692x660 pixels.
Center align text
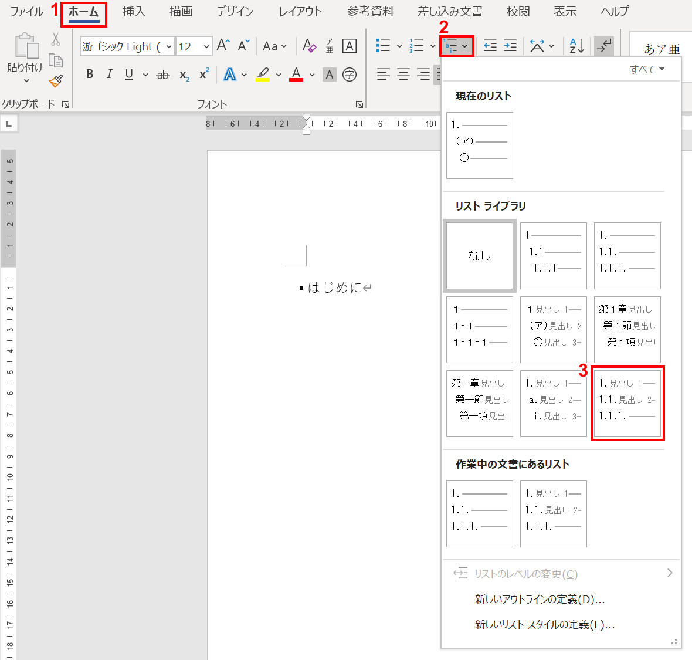point(403,74)
